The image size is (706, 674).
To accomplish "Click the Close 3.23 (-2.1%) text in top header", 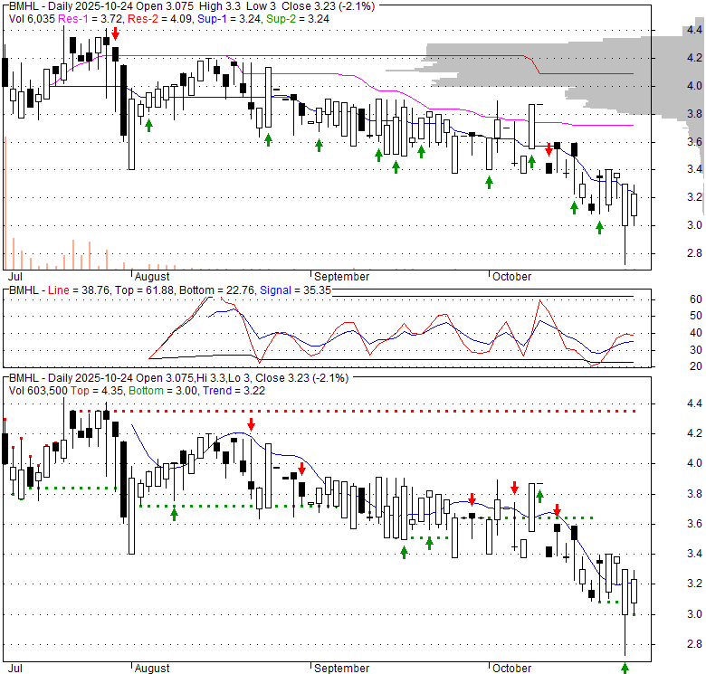I will (329, 6).
